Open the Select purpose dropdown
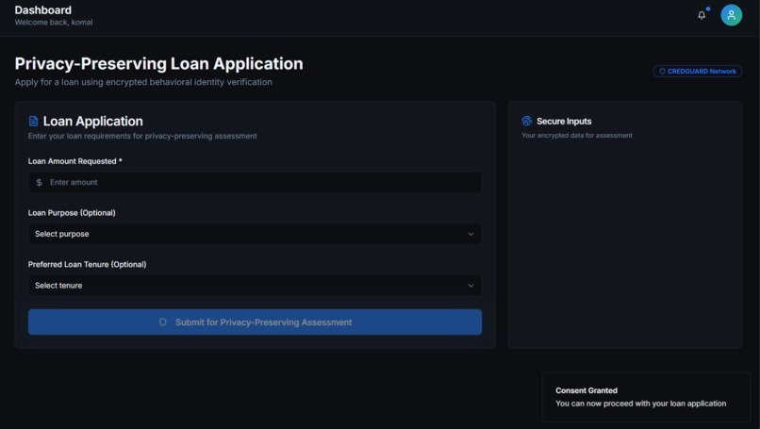This screenshot has width=760, height=429. [x=255, y=234]
